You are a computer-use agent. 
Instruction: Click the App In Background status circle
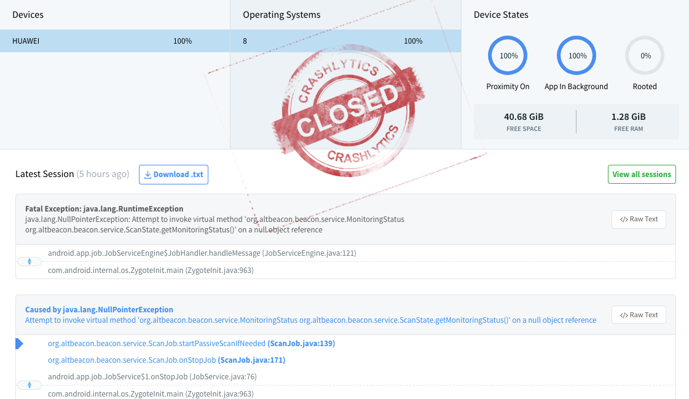click(x=576, y=55)
